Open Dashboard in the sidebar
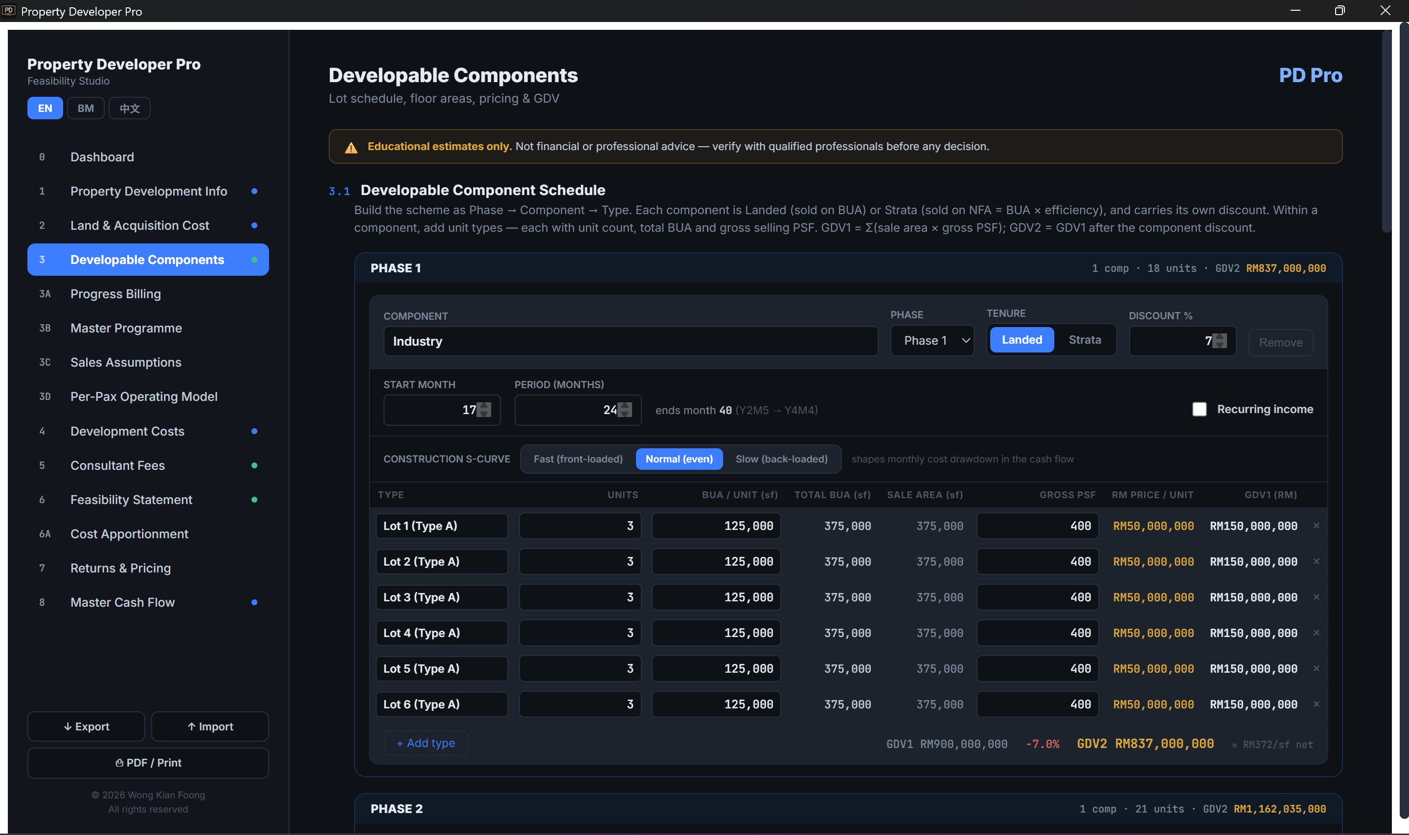 [148, 157]
